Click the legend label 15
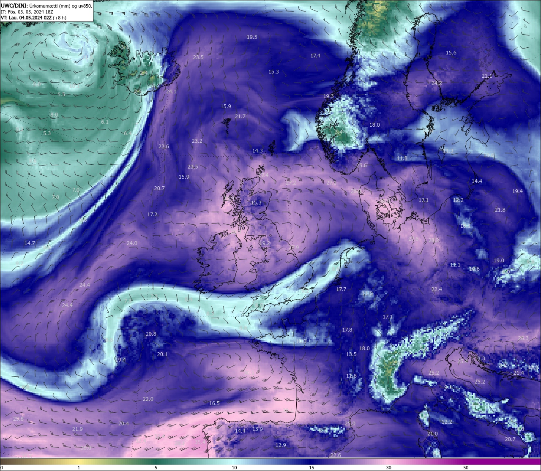This screenshot has width=541, height=471. pyautogui.click(x=311, y=468)
